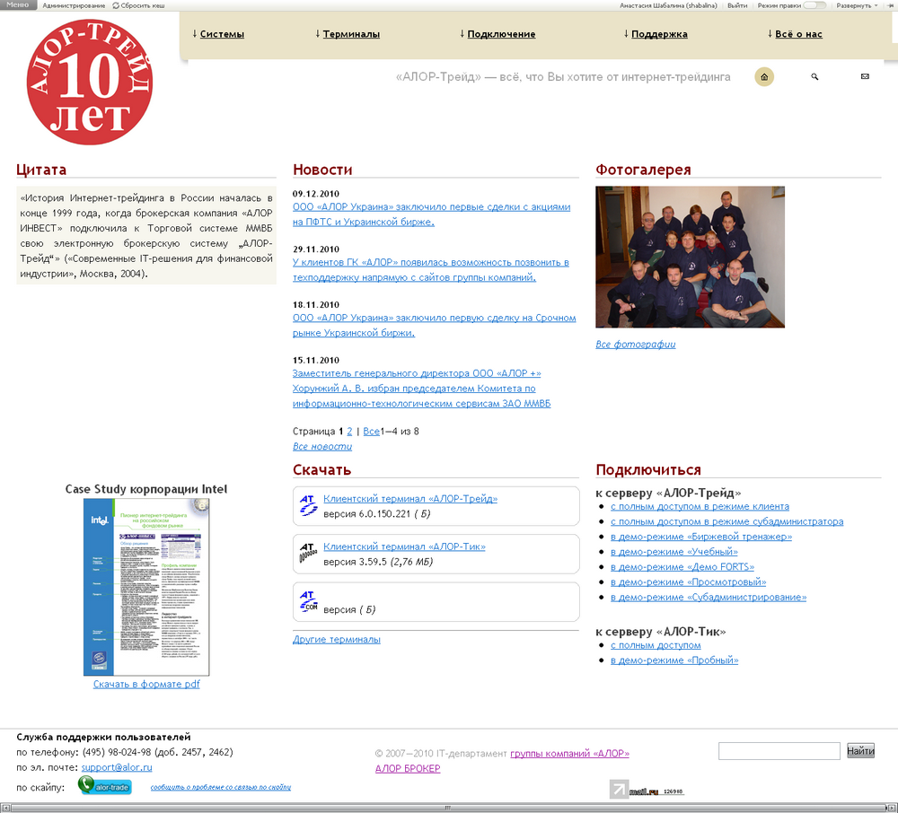Click the magnifier search icon
The height and width of the screenshot is (813, 898).
click(814, 77)
